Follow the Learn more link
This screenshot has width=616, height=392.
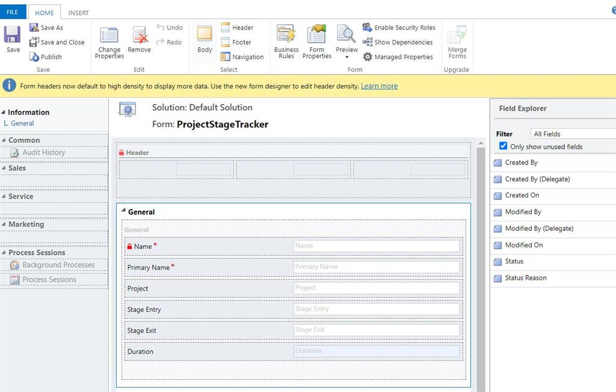[x=379, y=86]
